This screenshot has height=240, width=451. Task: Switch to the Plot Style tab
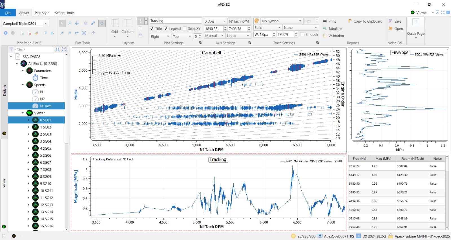[x=42, y=13]
